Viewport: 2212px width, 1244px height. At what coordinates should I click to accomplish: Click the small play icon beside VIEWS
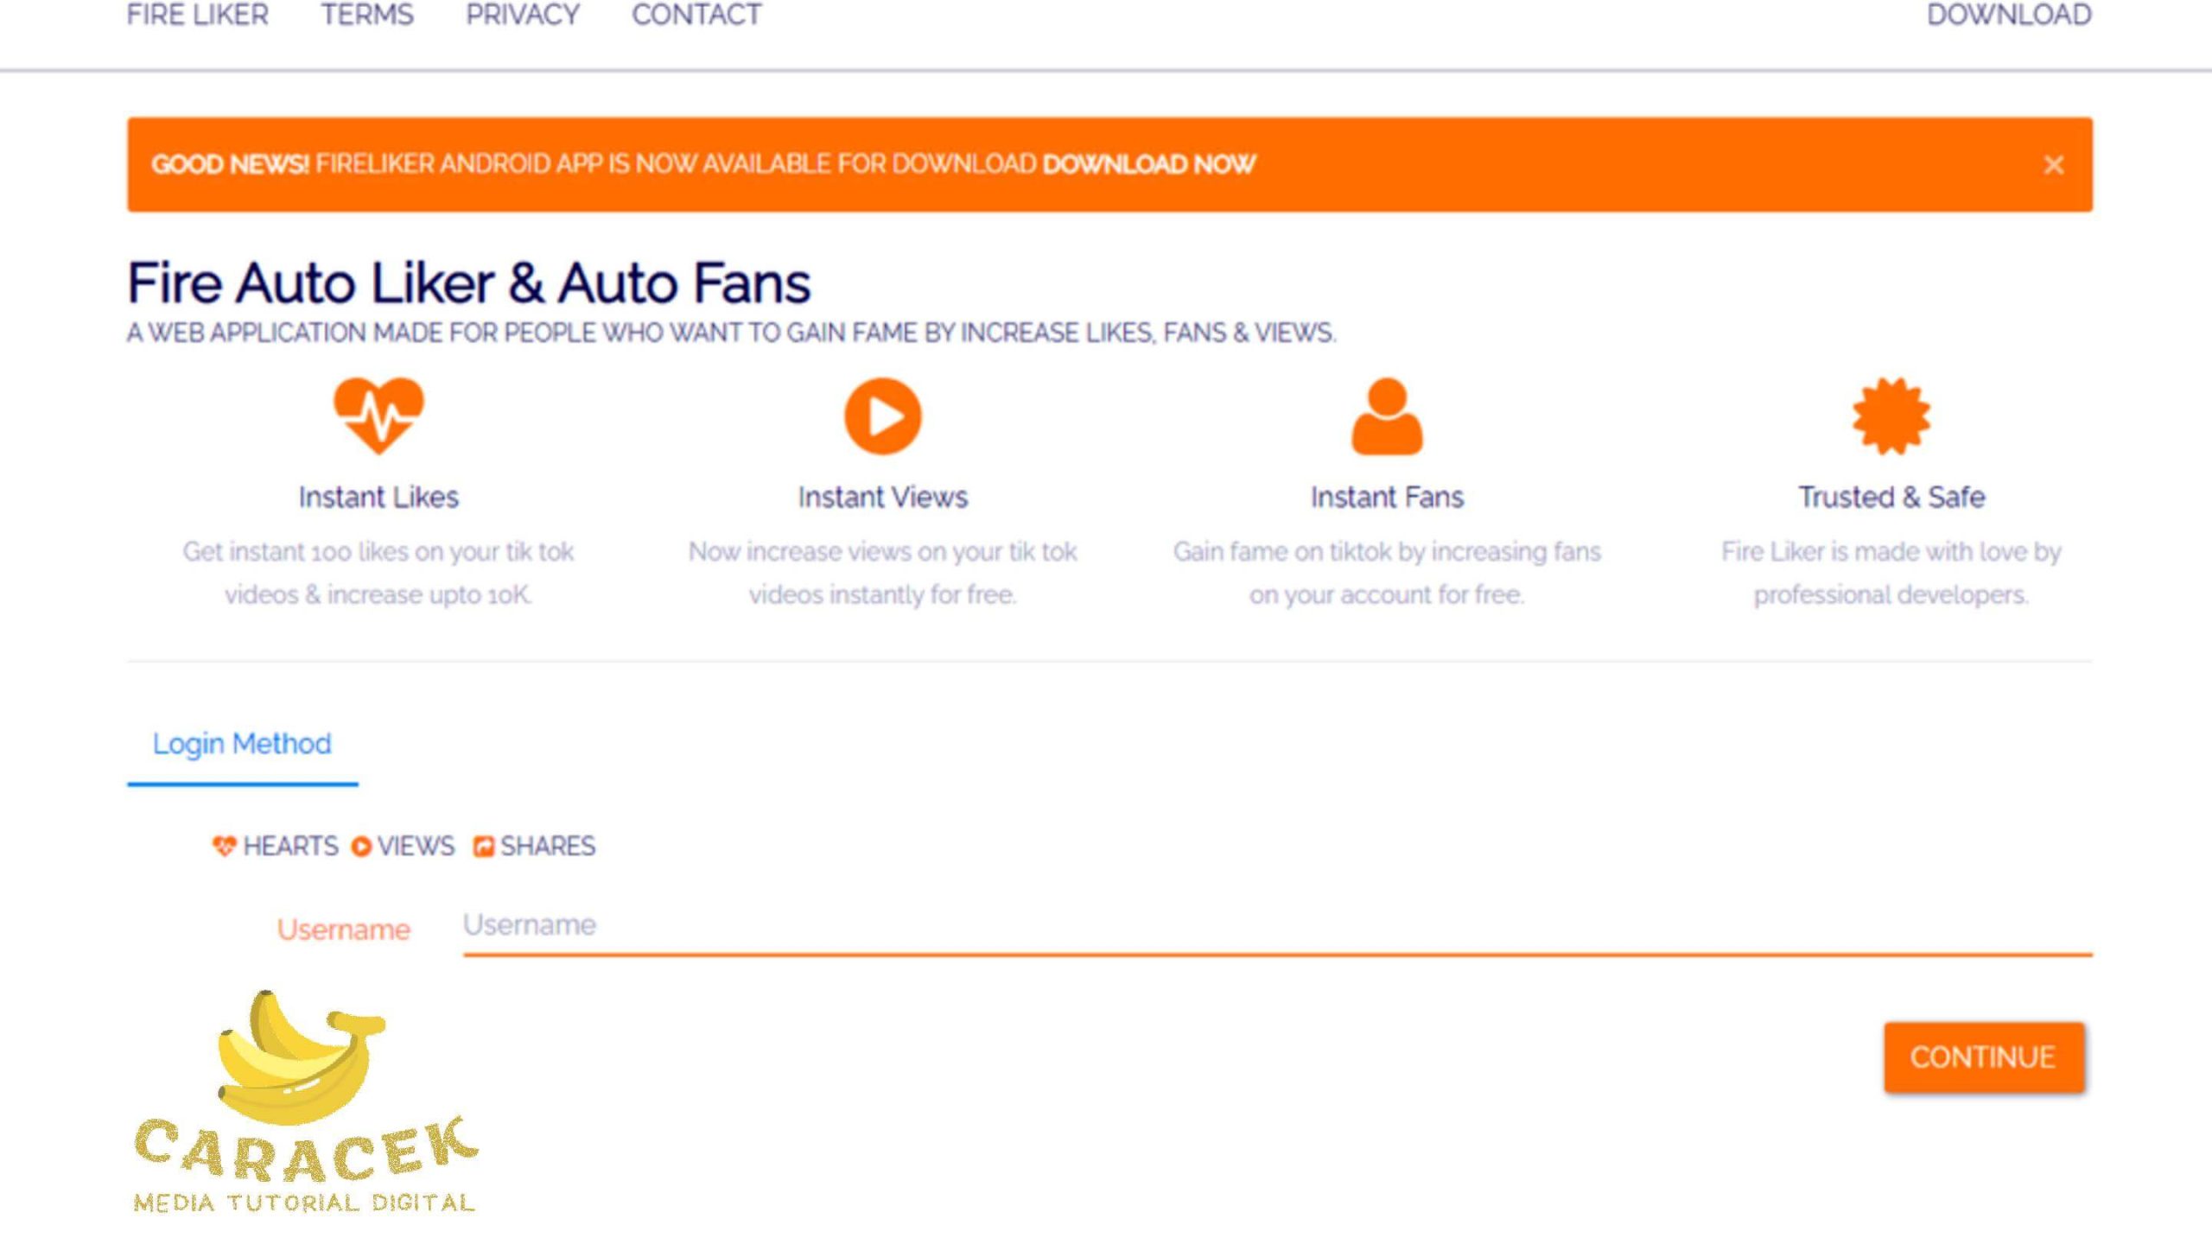point(361,847)
